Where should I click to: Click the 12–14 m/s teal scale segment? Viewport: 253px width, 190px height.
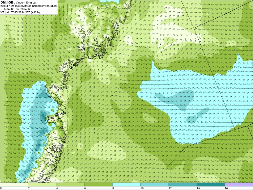pos(183,184)
